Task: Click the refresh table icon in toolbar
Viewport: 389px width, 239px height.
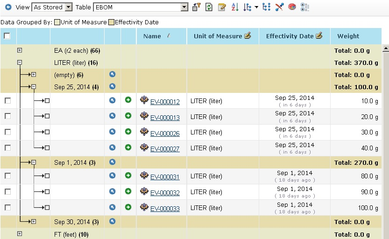Action: pyautogui.click(x=209, y=7)
